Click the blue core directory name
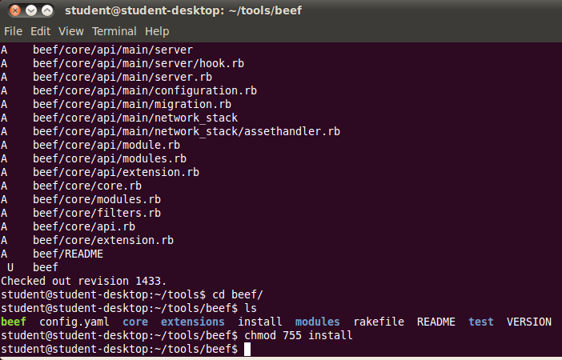 (135, 322)
